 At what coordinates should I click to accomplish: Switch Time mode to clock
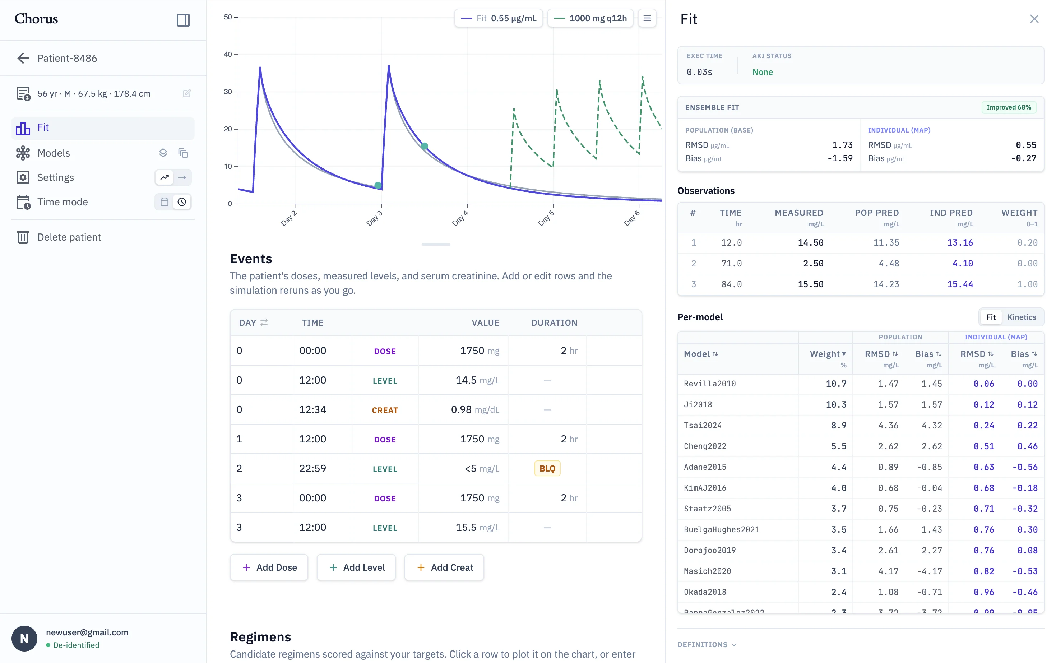182,202
